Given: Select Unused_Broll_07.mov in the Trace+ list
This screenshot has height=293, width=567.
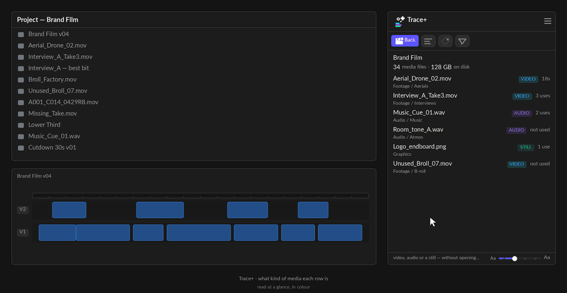Looking at the screenshot, I should 472,167.
